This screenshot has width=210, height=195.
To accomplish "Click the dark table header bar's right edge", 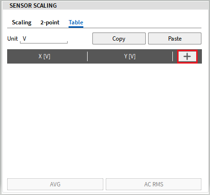I will [x=200, y=56].
